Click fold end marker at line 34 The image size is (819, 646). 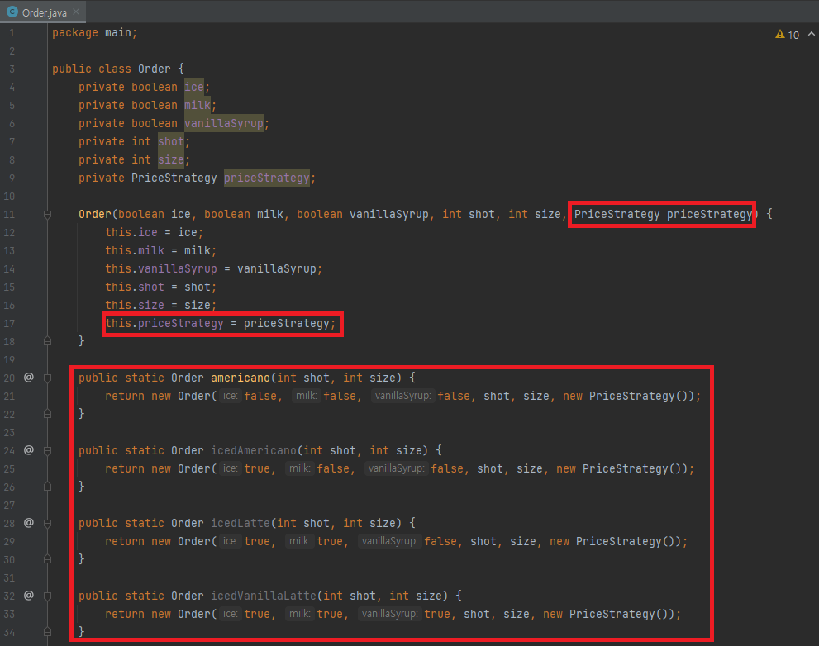click(48, 632)
